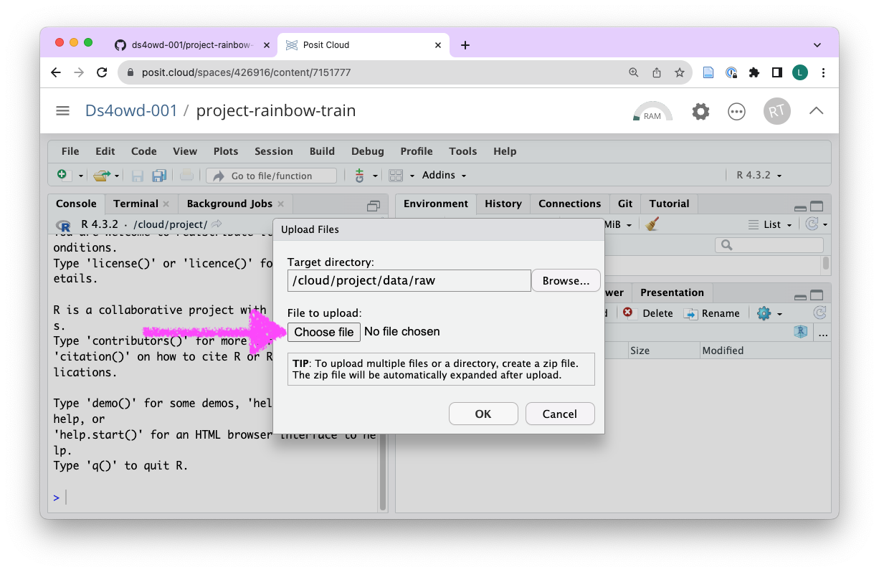The height and width of the screenshot is (572, 879).
Task: Expand the Addins dropdown
Action: 444,176
